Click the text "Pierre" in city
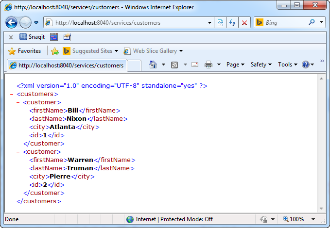The height and width of the screenshot is (228, 330). pos(60,176)
